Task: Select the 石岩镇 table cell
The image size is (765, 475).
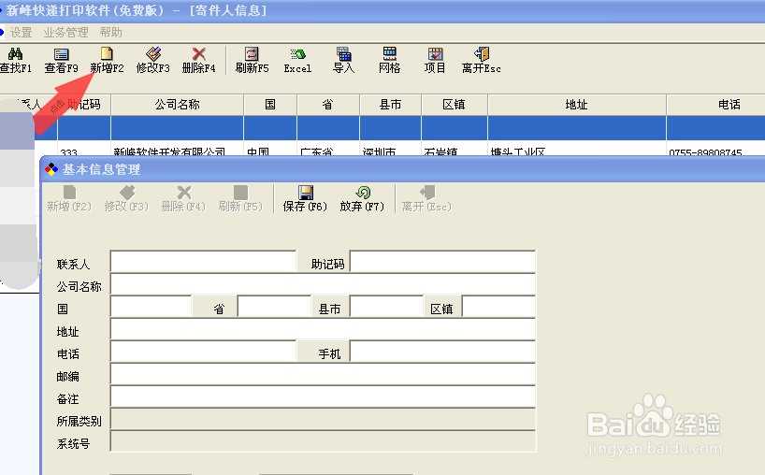Action: tap(455, 149)
